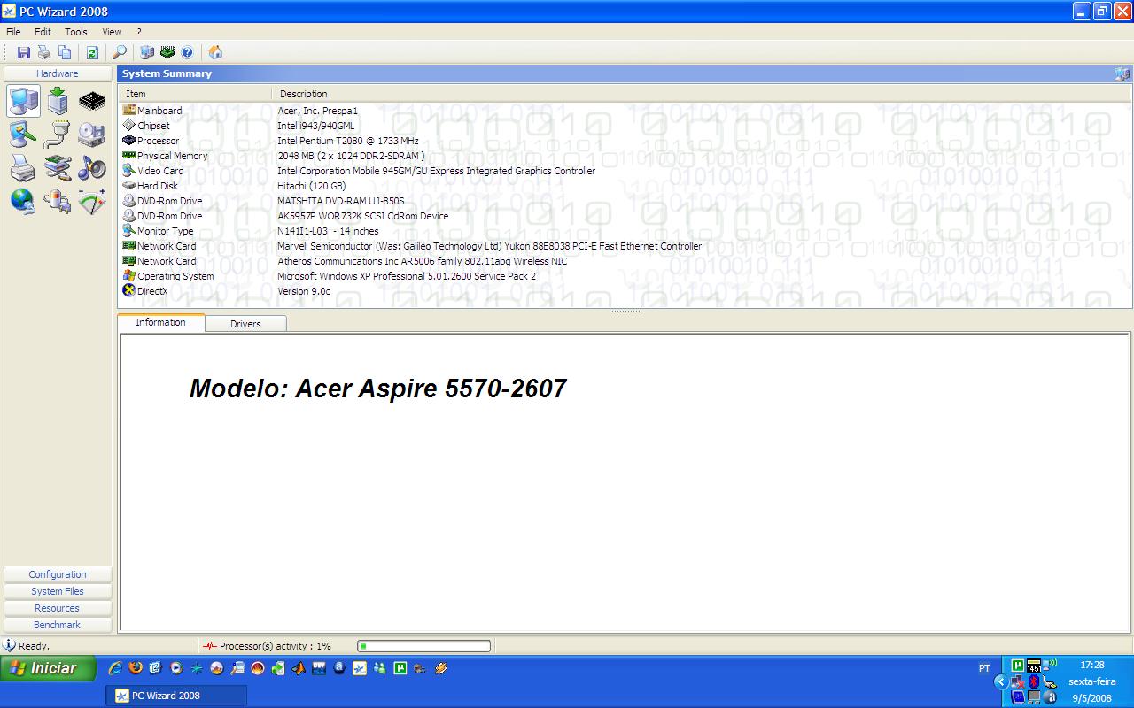Select the Drives disc and floppy icon
This screenshot has height=708, width=1134.
coord(92,135)
